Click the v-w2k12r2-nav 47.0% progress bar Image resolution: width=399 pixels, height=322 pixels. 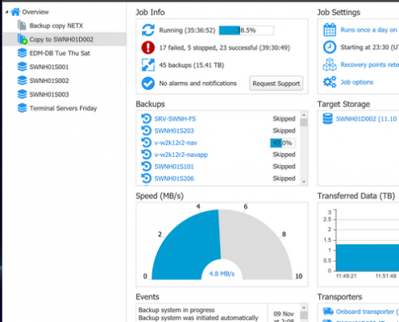point(282,142)
